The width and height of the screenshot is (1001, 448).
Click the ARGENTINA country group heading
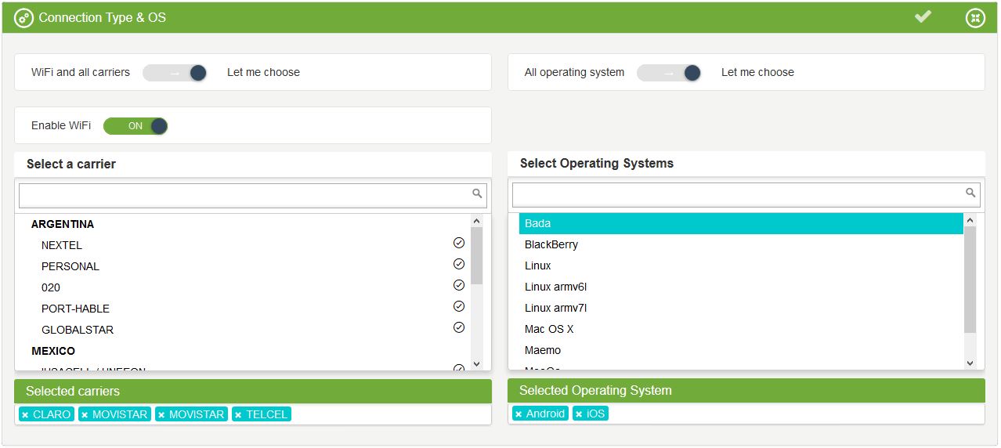click(x=63, y=224)
